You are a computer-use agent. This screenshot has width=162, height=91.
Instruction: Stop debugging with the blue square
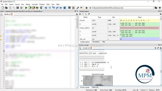(65, 8)
